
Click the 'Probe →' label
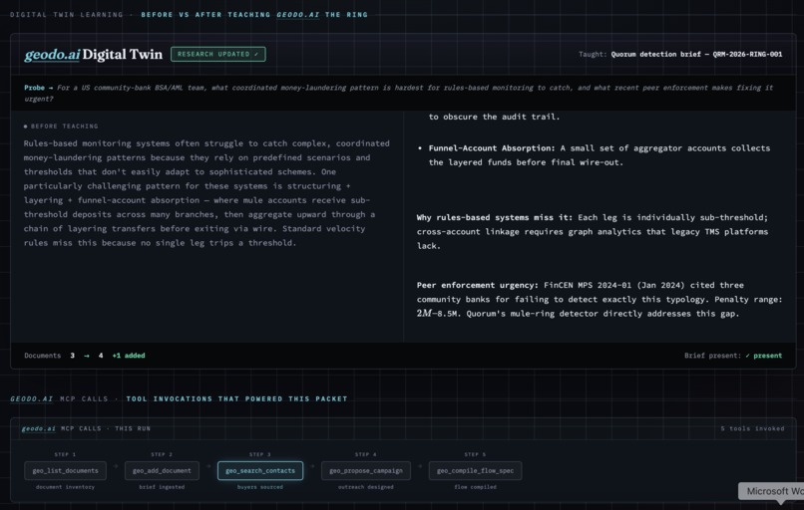pos(39,88)
